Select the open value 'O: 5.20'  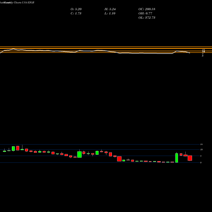click(x=76, y=9)
